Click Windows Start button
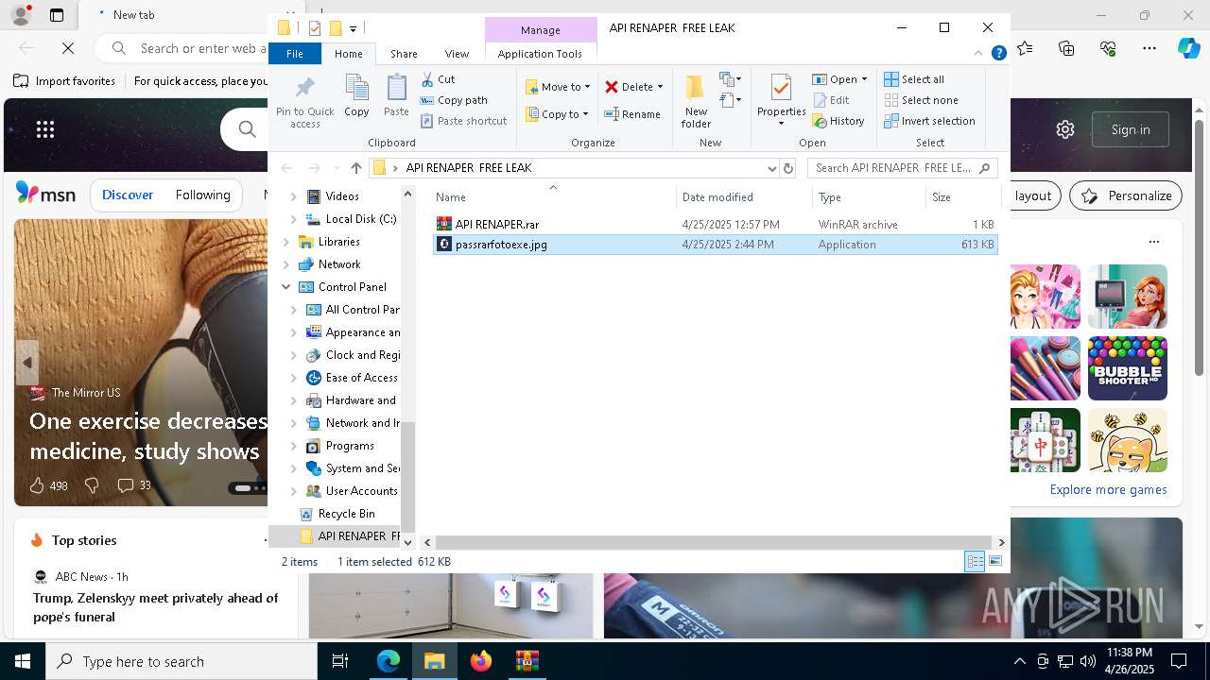 22,661
